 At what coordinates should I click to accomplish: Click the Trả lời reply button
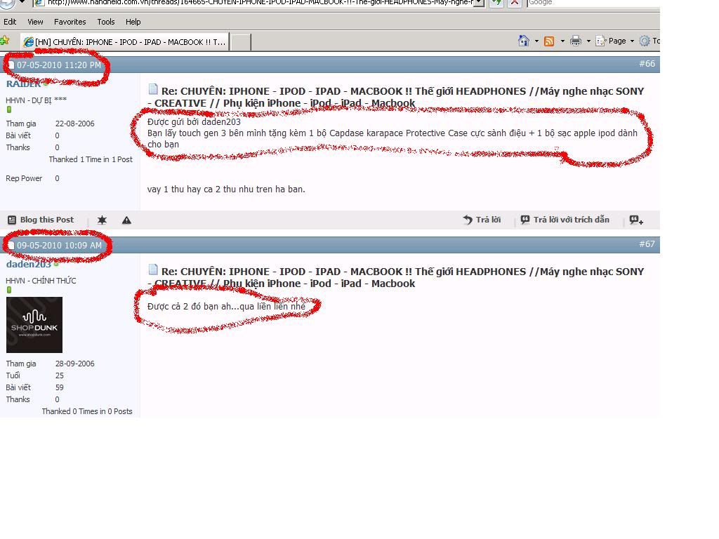pos(482,220)
